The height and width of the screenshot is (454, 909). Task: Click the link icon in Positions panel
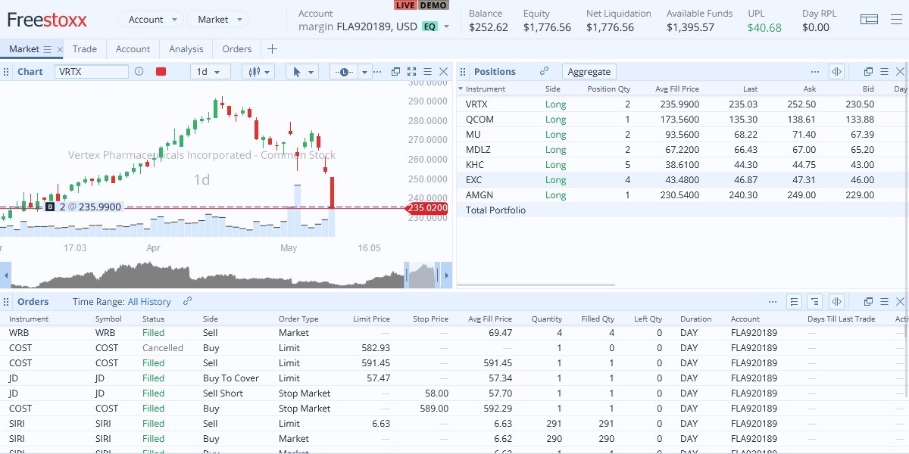click(x=544, y=71)
